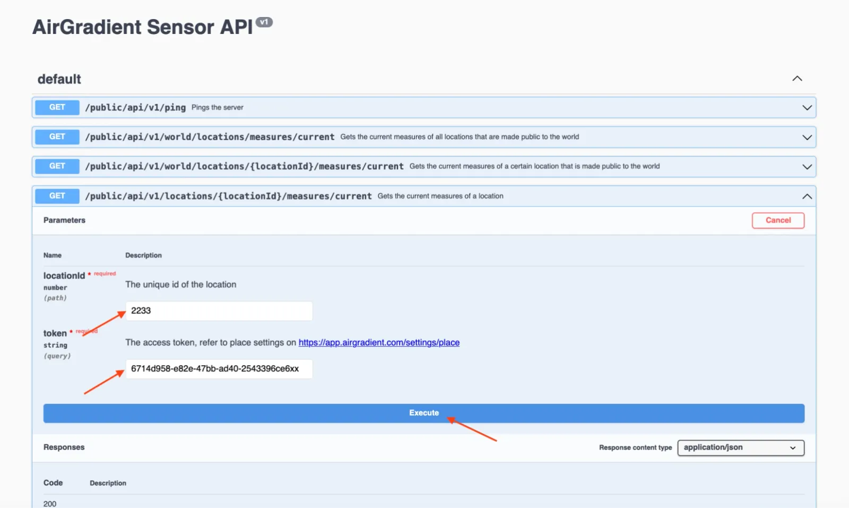Click the Responses section heading

point(64,447)
